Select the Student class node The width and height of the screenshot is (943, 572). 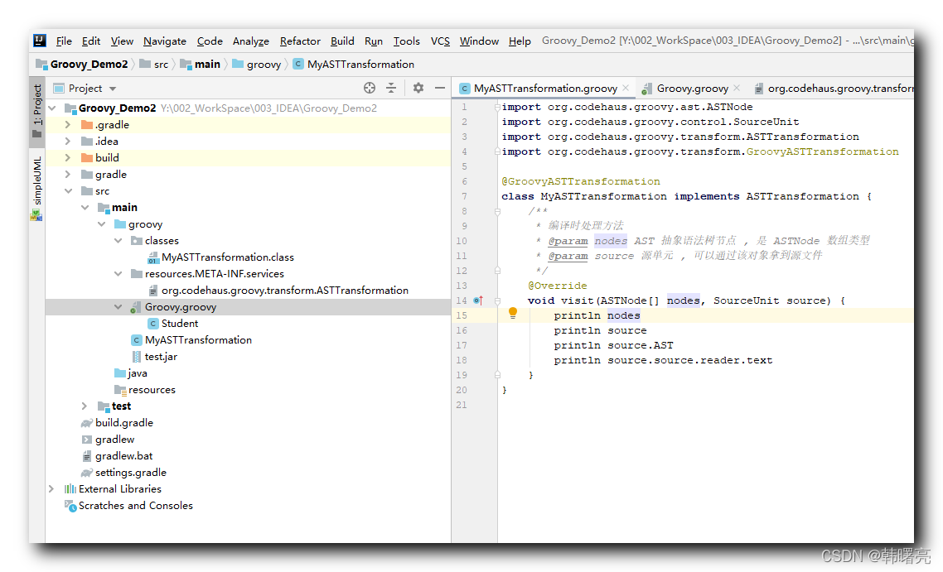[x=179, y=324]
